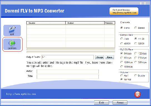Click the http://www.mp4kits.com footer link
This screenshot has height=106, width=151.
click(x=21, y=94)
